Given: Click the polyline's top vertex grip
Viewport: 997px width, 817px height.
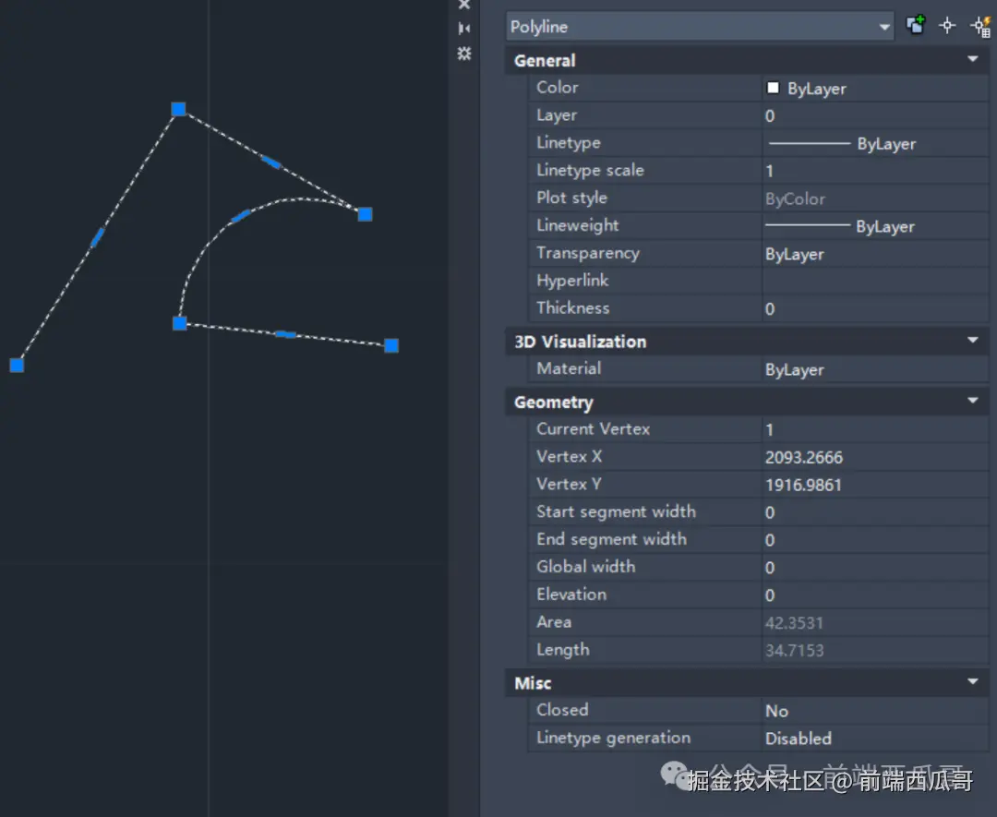Looking at the screenshot, I should [179, 109].
